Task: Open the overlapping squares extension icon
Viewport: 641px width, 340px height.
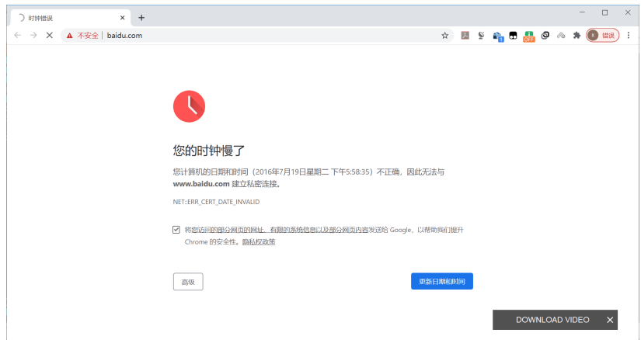Action: (545, 36)
